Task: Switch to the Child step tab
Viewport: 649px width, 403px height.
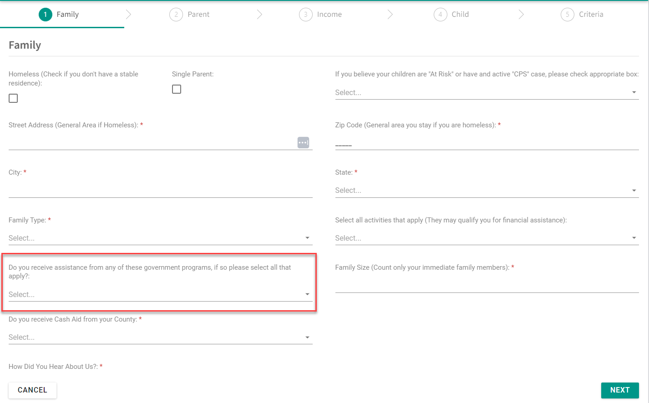Action: coord(451,15)
